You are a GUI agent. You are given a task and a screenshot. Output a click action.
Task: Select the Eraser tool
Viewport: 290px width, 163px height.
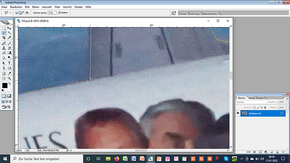(4, 53)
